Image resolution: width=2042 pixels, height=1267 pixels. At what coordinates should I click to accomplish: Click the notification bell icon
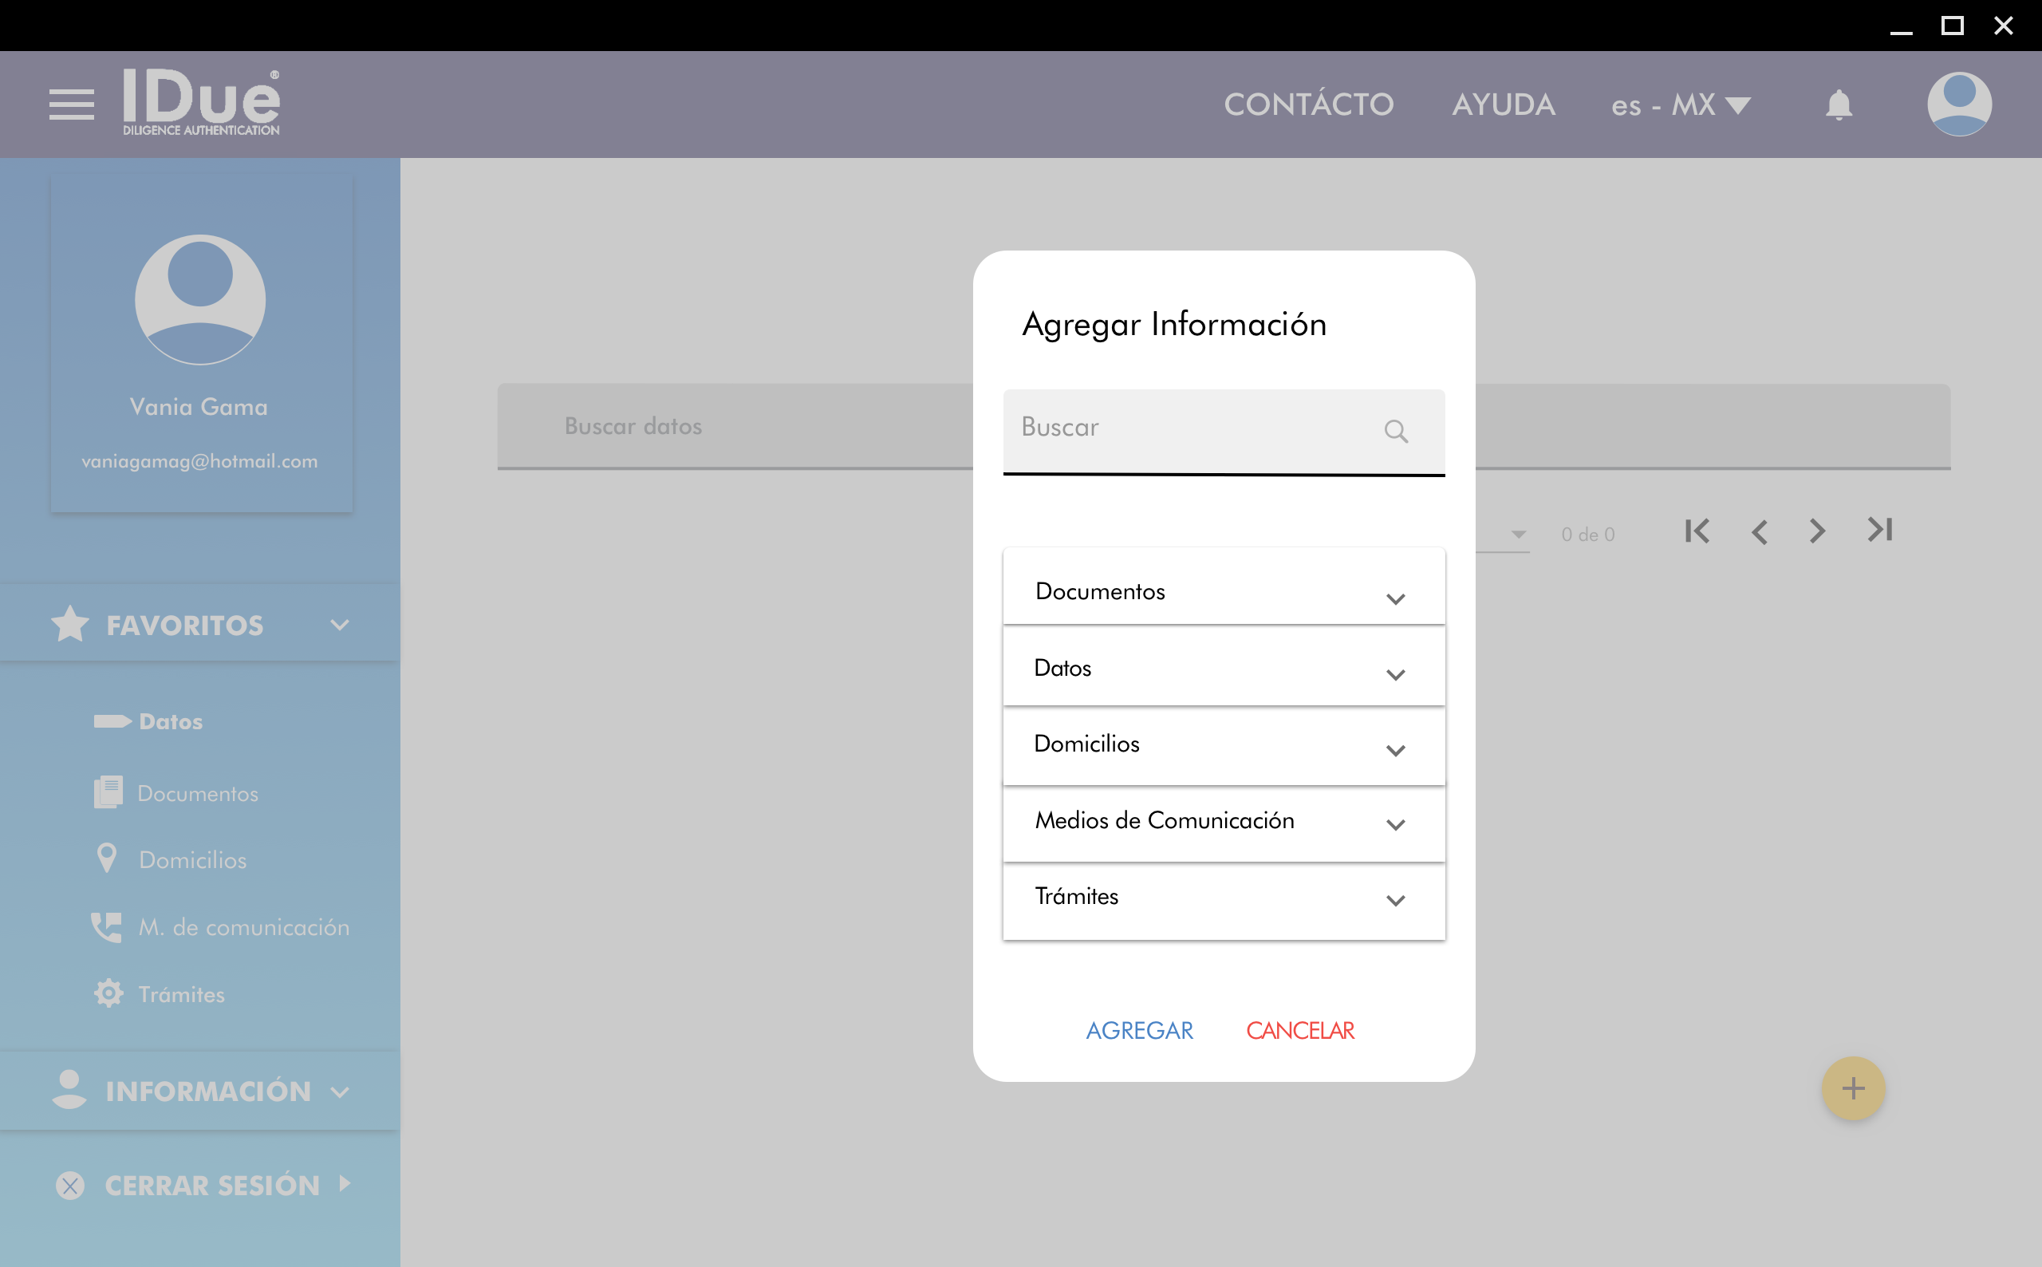pyautogui.click(x=1839, y=105)
